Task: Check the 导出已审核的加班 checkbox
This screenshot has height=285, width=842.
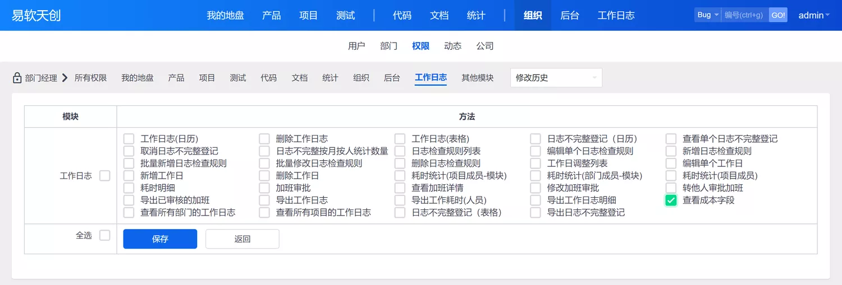Action: tap(129, 200)
